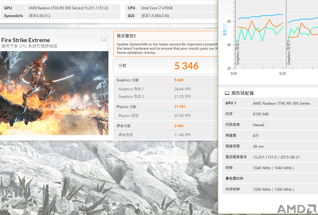Click the 制造商 row label

(x=231, y=135)
